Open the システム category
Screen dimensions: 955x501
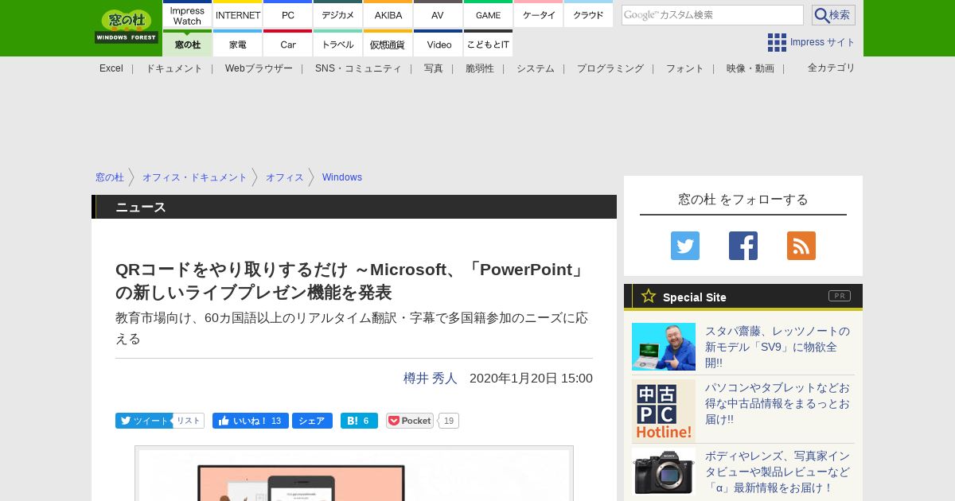point(536,68)
